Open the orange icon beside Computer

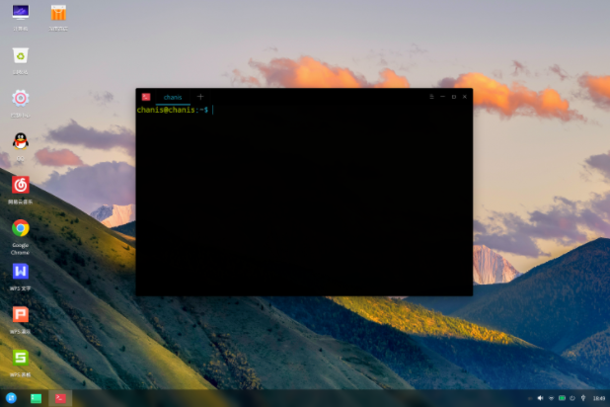tap(59, 13)
